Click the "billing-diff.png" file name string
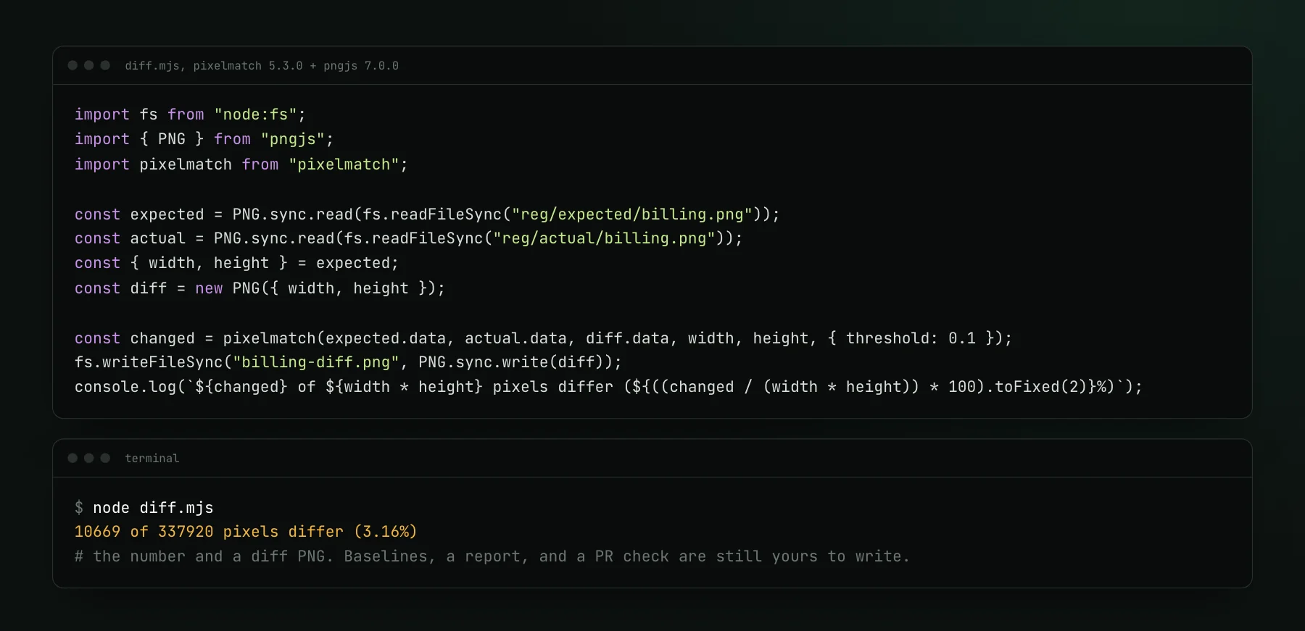Viewport: 1305px width, 631px height. coord(316,362)
